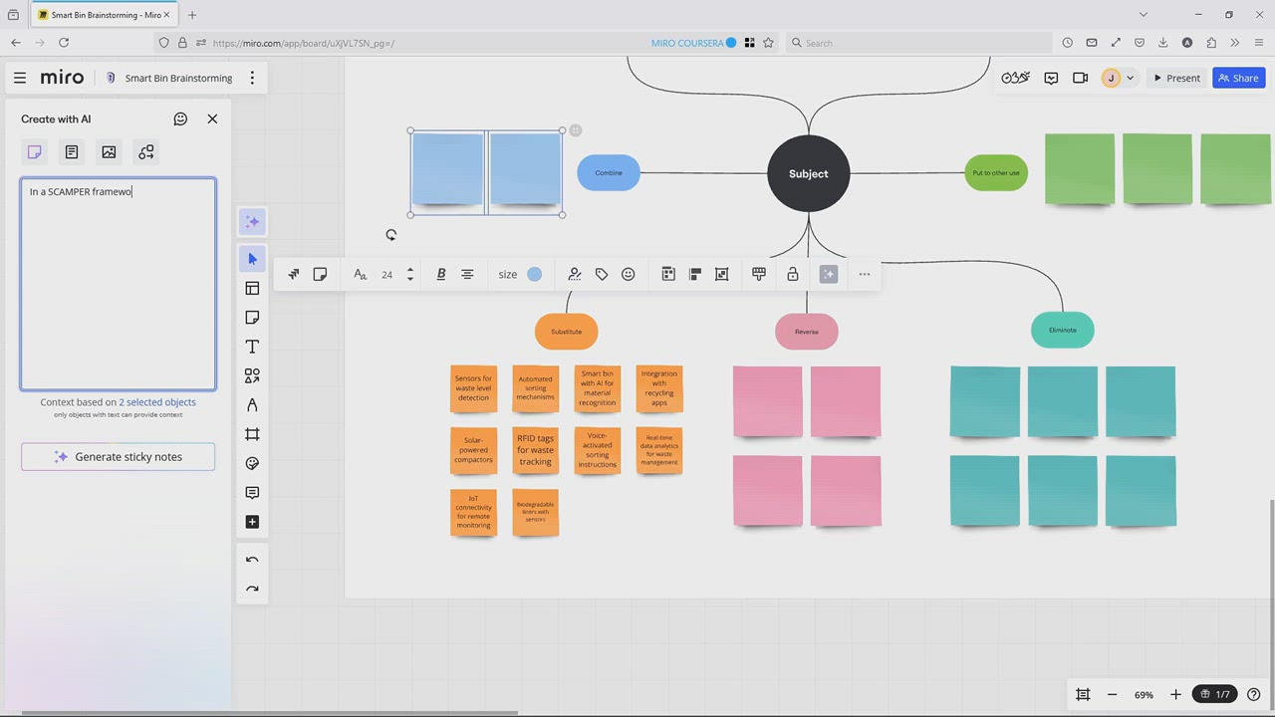Select the Eliminate node
Image resolution: width=1275 pixels, height=717 pixels.
[x=1063, y=331]
